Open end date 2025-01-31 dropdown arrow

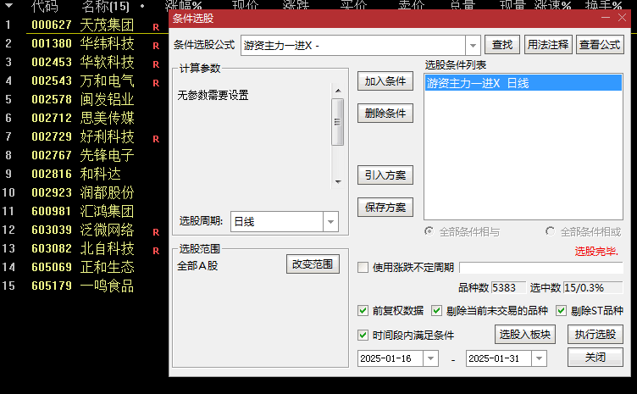[539, 358]
